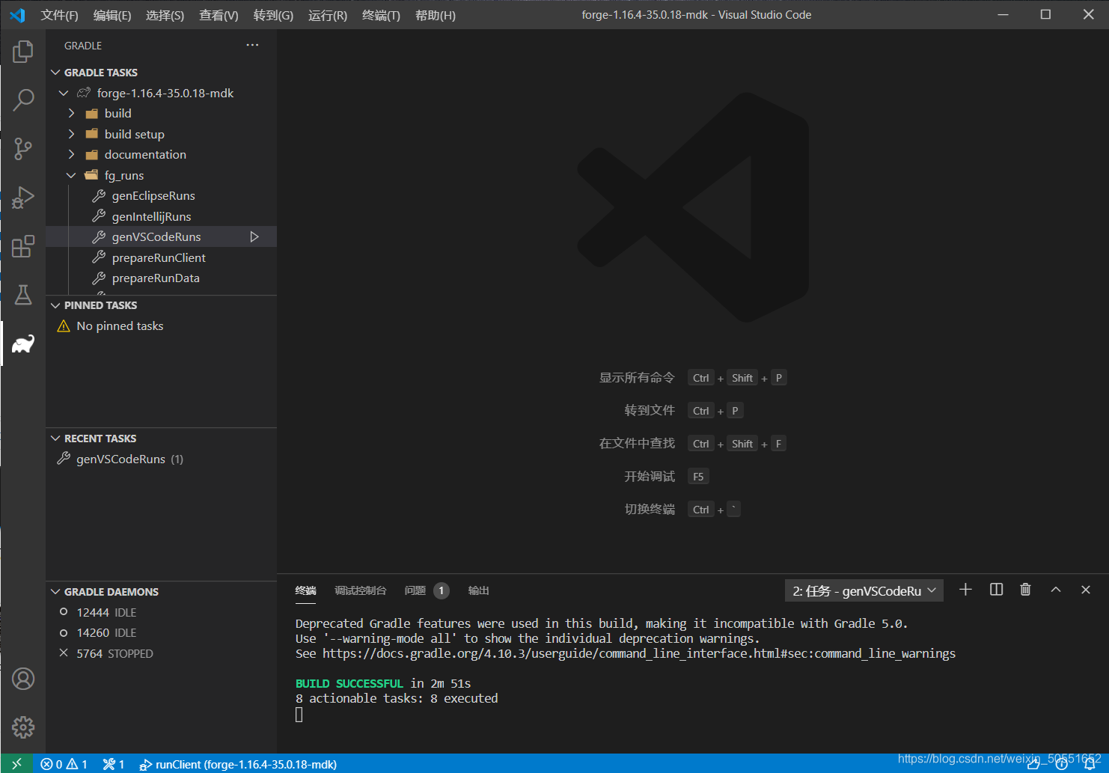Viewport: 1109px width, 773px height.
Task: Collapse the GRADLE DAEMONS section
Action: point(55,592)
